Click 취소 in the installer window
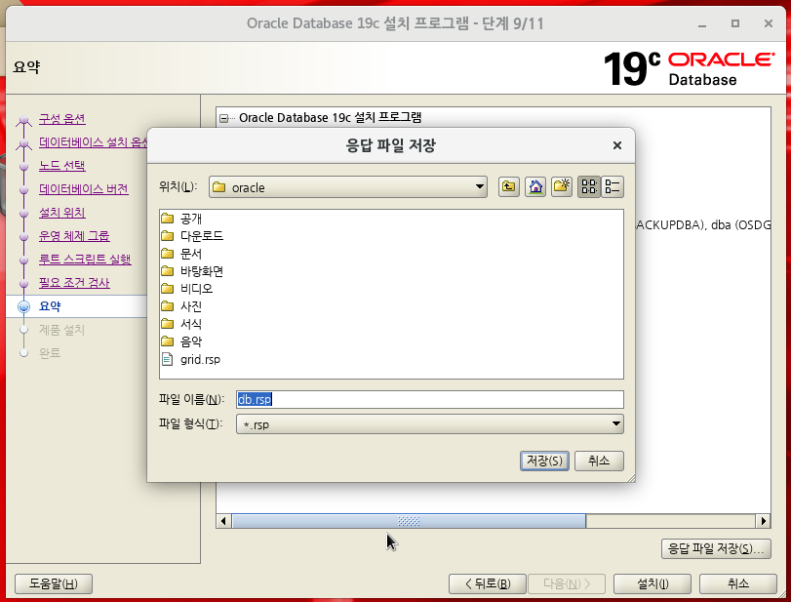The image size is (791, 602). (738, 583)
